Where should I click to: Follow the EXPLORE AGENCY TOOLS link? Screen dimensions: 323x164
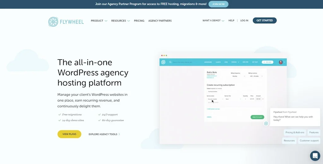(x=104, y=134)
